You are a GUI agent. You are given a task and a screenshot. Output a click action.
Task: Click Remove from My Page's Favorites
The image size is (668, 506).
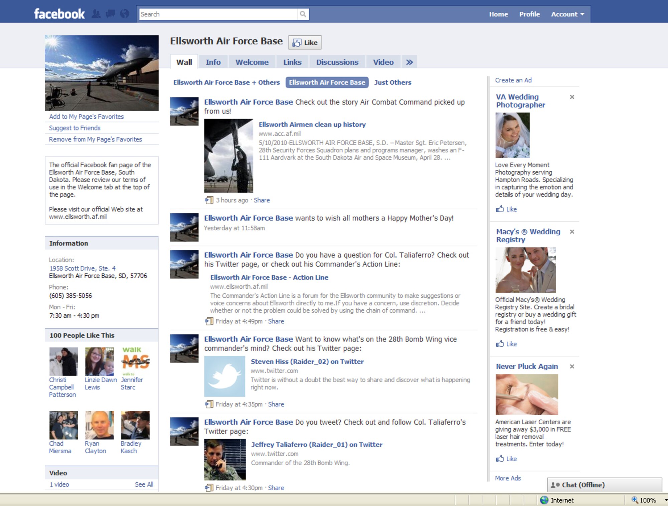(95, 139)
